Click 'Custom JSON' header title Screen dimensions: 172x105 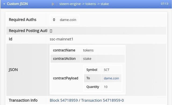click(17, 4)
